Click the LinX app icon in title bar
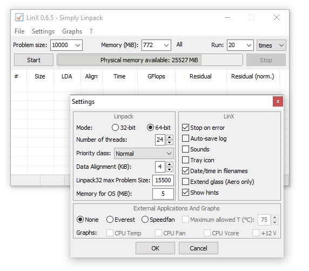309x271 pixels. [x=19, y=17]
